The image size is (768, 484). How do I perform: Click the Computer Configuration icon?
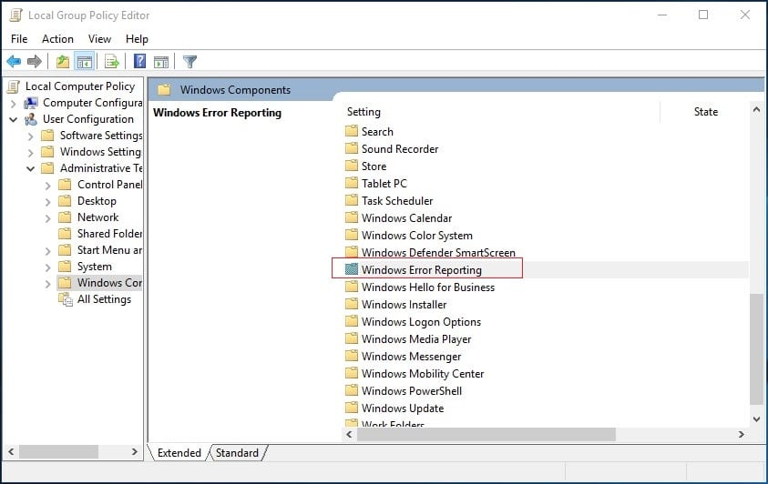tap(31, 103)
